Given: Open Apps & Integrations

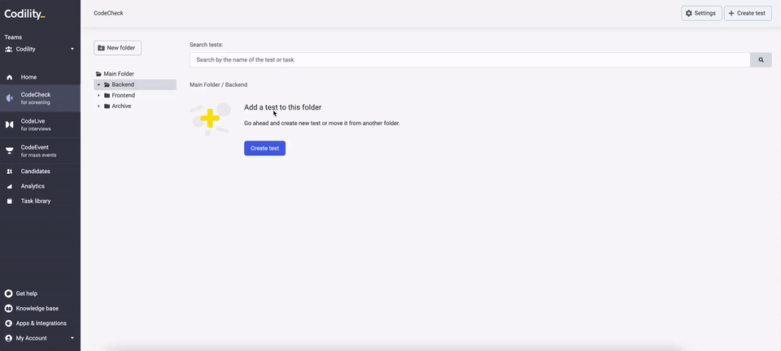Looking at the screenshot, I should click(x=41, y=323).
